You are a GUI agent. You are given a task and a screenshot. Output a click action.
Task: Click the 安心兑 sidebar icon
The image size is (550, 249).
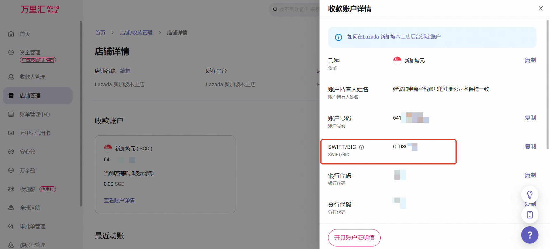pyautogui.click(x=11, y=152)
